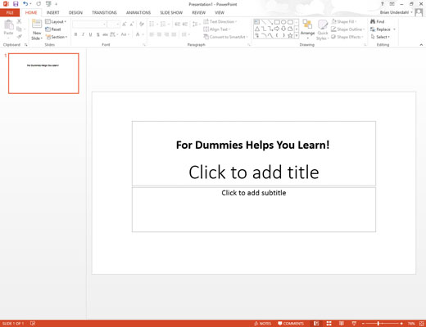The image size is (426, 327).
Task: Click the Paste clipboard icon
Action: pos(8,25)
